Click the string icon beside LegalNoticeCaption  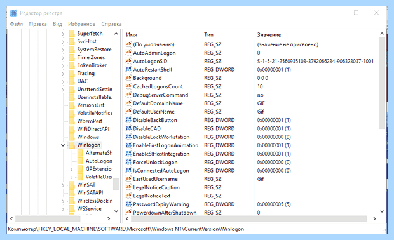click(x=128, y=187)
